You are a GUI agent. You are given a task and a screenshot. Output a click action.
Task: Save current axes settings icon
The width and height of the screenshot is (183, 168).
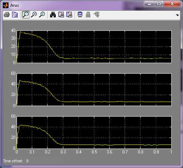coord(61,15)
